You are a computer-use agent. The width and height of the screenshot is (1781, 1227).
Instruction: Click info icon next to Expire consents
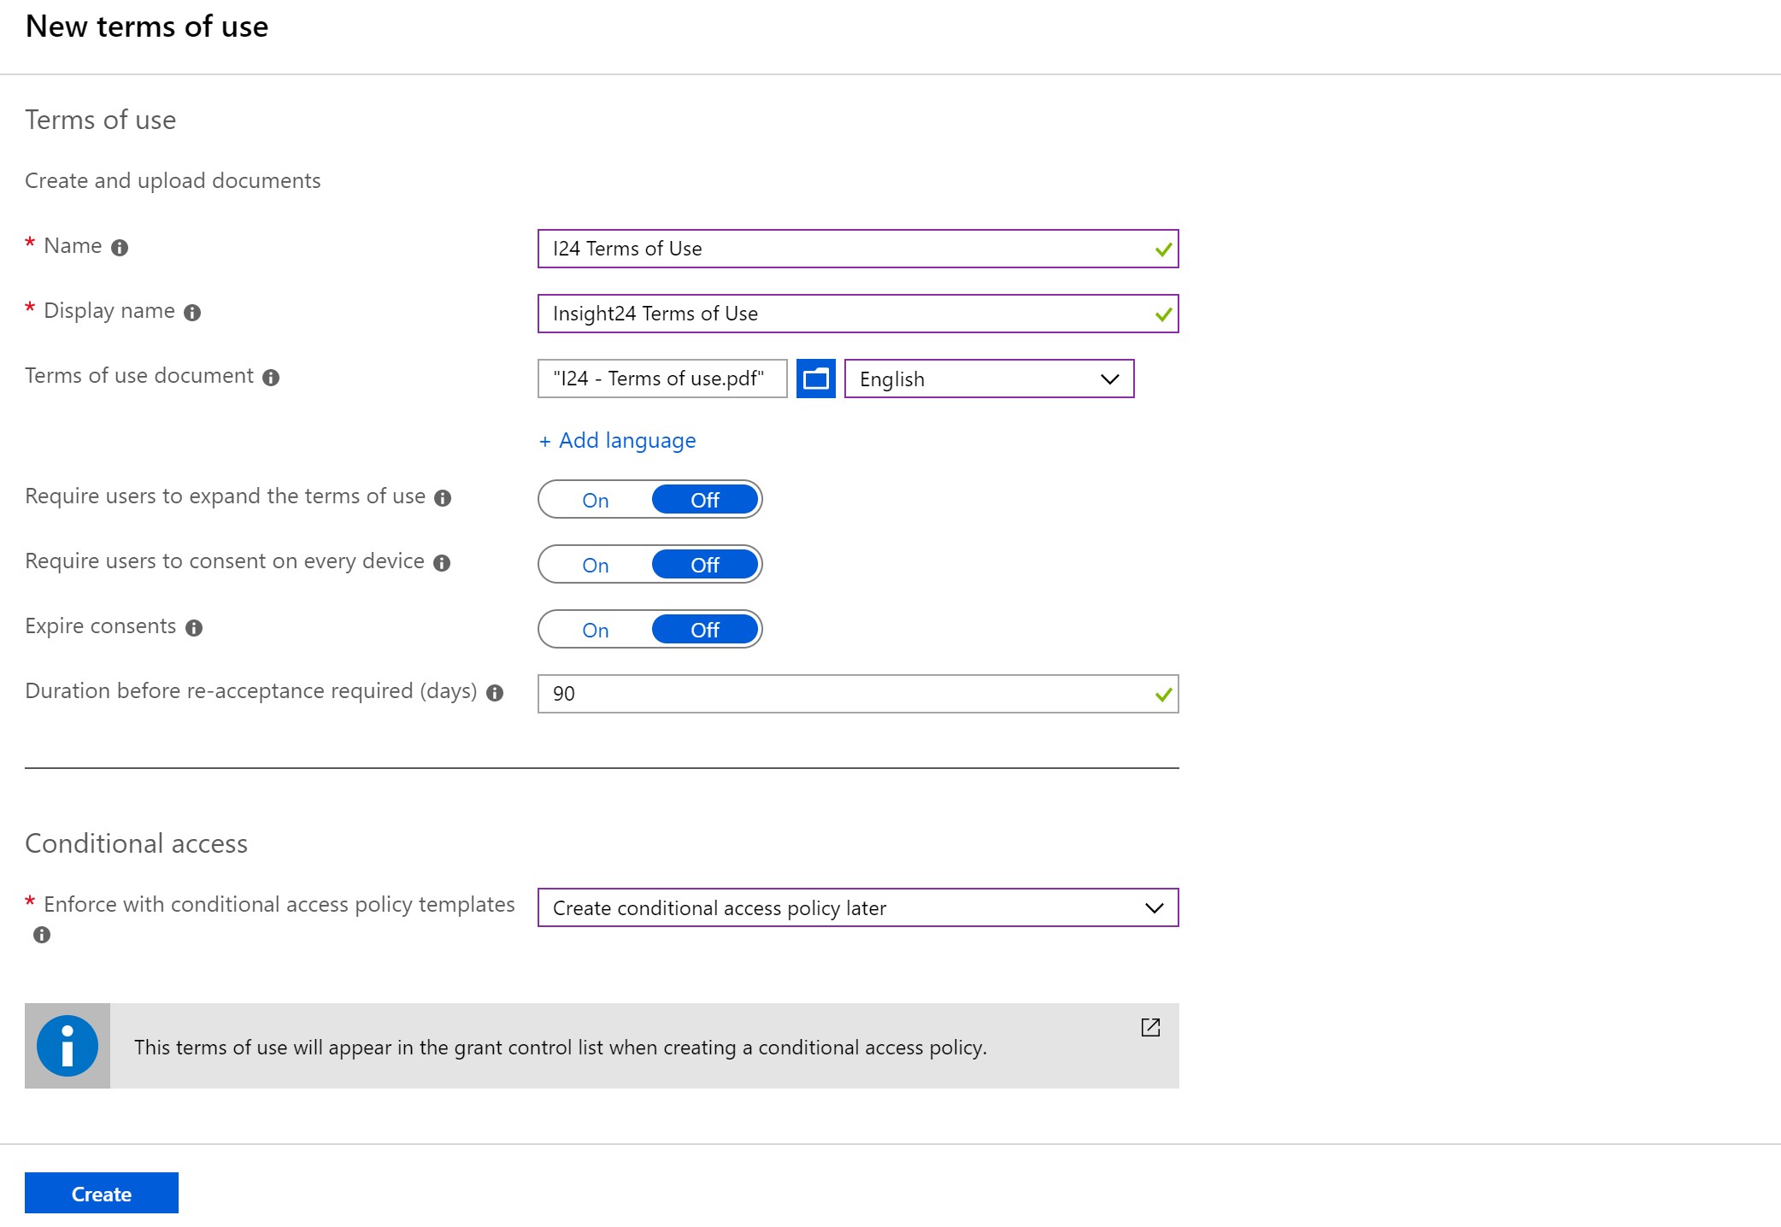click(194, 628)
